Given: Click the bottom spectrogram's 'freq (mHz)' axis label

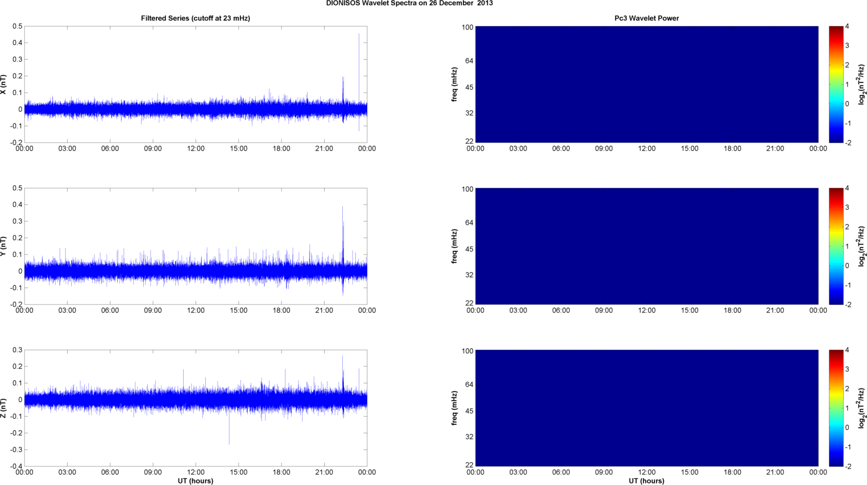Looking at the screenshot, I should 454,408.
